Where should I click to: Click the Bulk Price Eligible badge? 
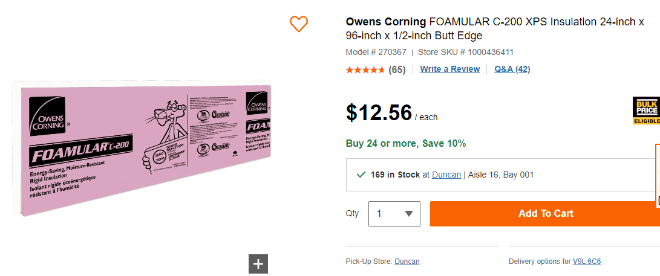645,111
